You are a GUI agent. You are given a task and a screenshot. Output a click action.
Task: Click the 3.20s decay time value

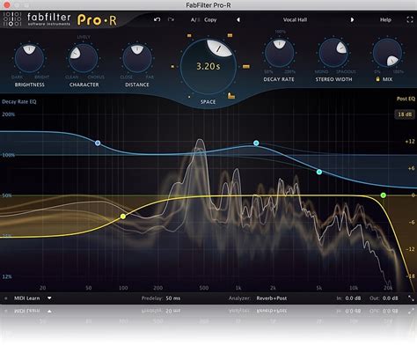[x=208, y=66]
